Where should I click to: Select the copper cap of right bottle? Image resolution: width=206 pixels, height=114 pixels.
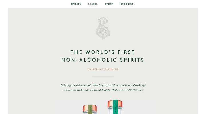click(115, 104)
